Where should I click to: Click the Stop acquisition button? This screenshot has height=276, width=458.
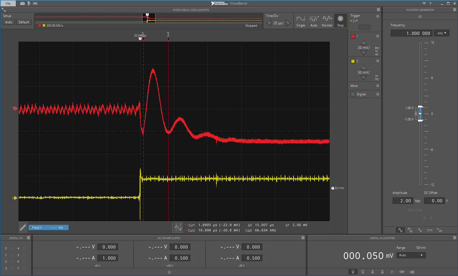[x=340, y=21]
